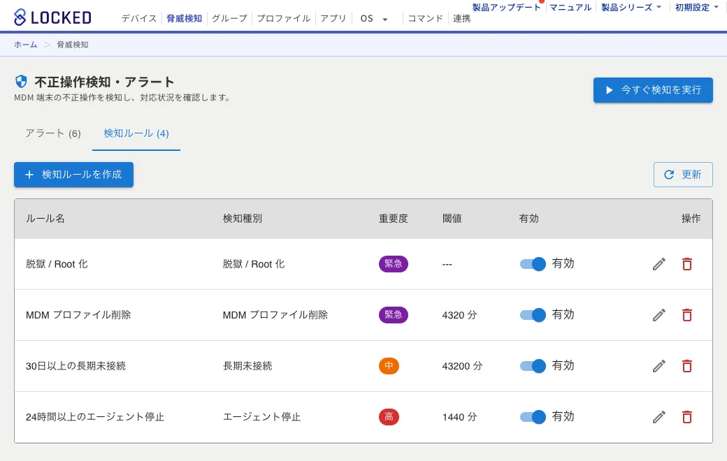727x461 pixels.
Task: Select the 検知ルール (4) tab
Action: (136, 133)
